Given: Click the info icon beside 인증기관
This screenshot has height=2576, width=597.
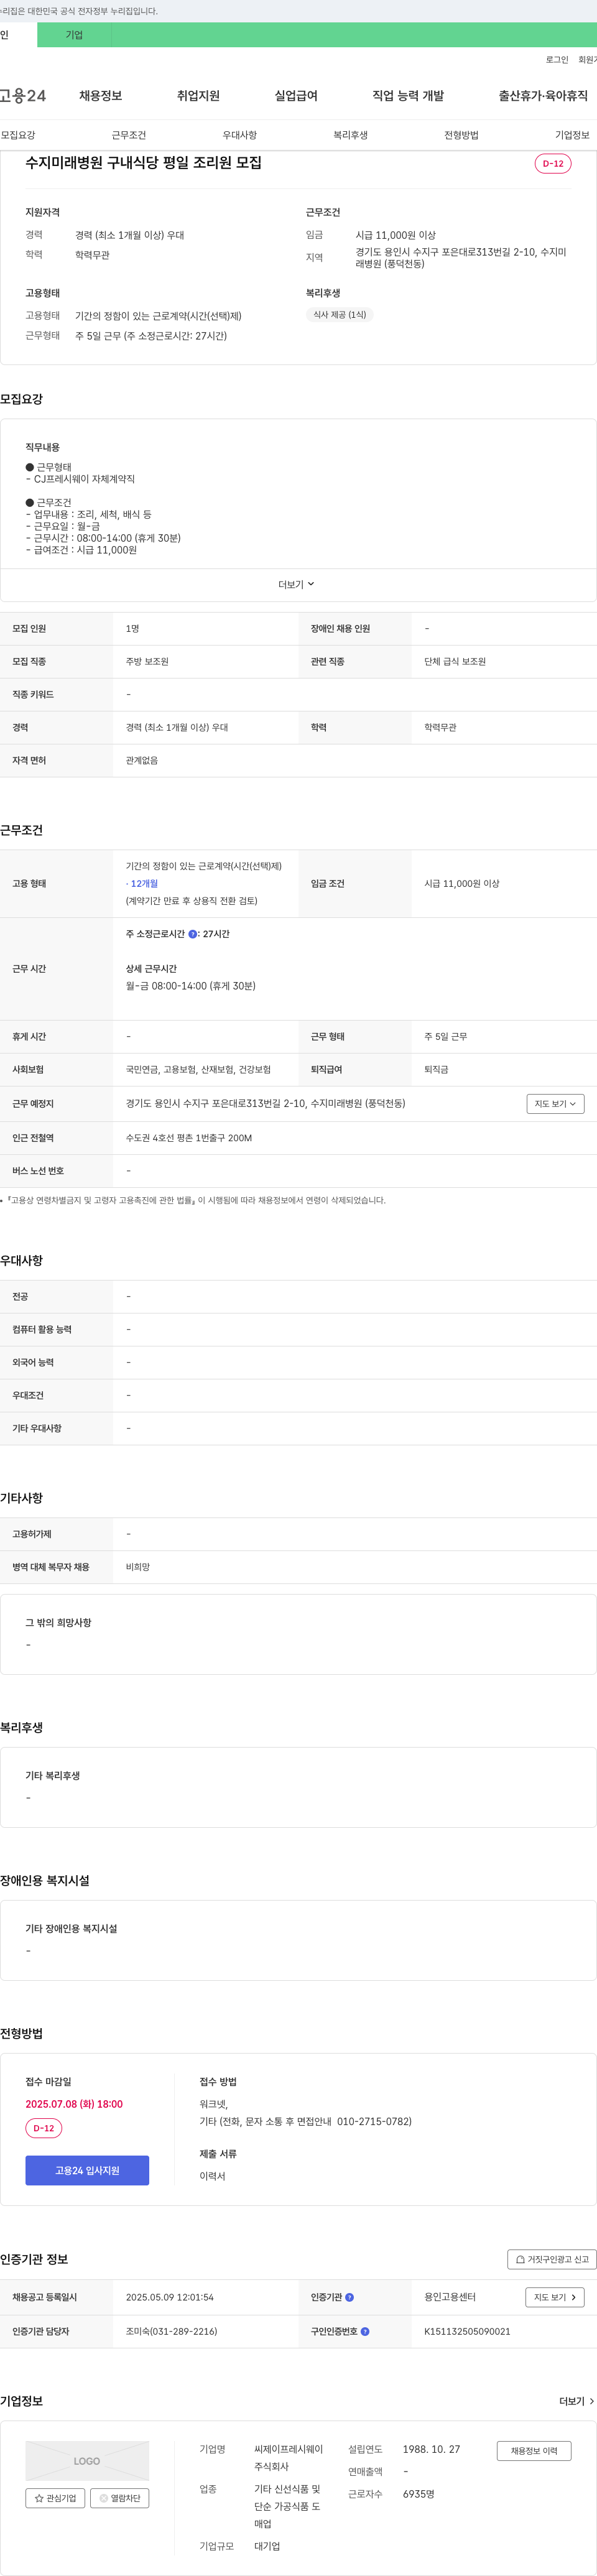Looking at the screenshot, I should [349, 2297].
